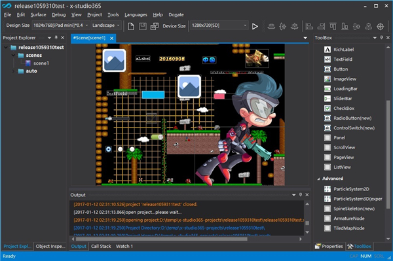Open the Landscape orientation dropdown
The image size is (393, 261).
[106, 26]
